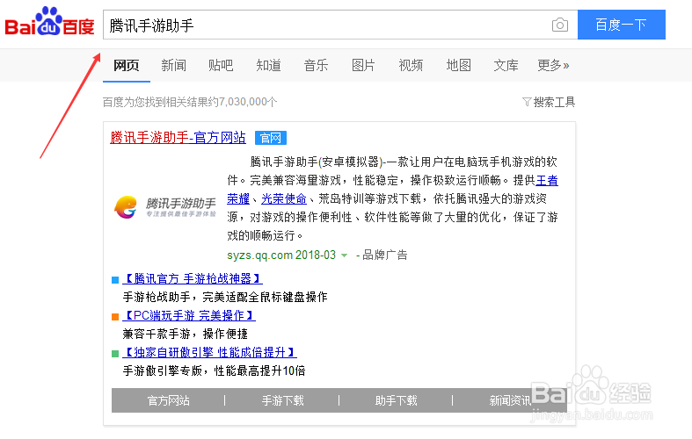Image resolution: width=692 pixels, height=439 pixels.
Task: Click the blue 官网 badge
Action: 271,138
